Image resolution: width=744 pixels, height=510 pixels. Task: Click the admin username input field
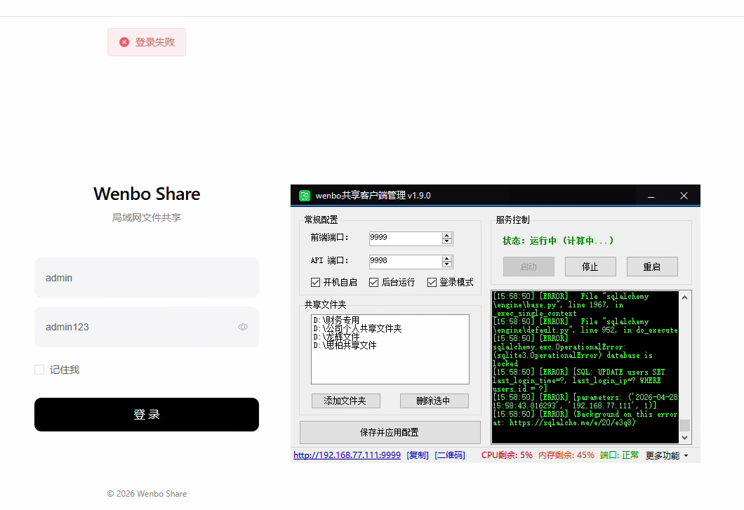click(x=147, y=278)
